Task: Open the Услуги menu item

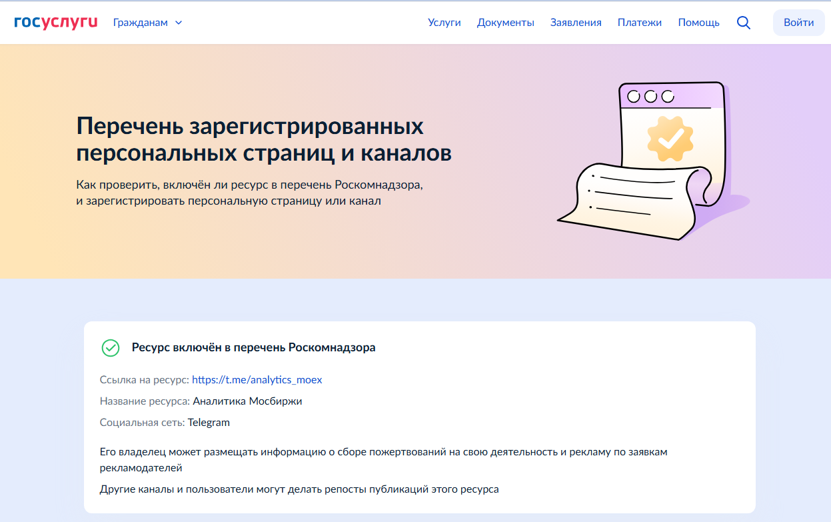Action: click(x=444, y=22)
